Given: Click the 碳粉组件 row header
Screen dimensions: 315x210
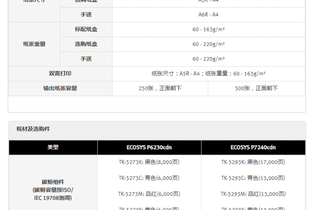Looking at the screenshot, I should click(53, 182).
